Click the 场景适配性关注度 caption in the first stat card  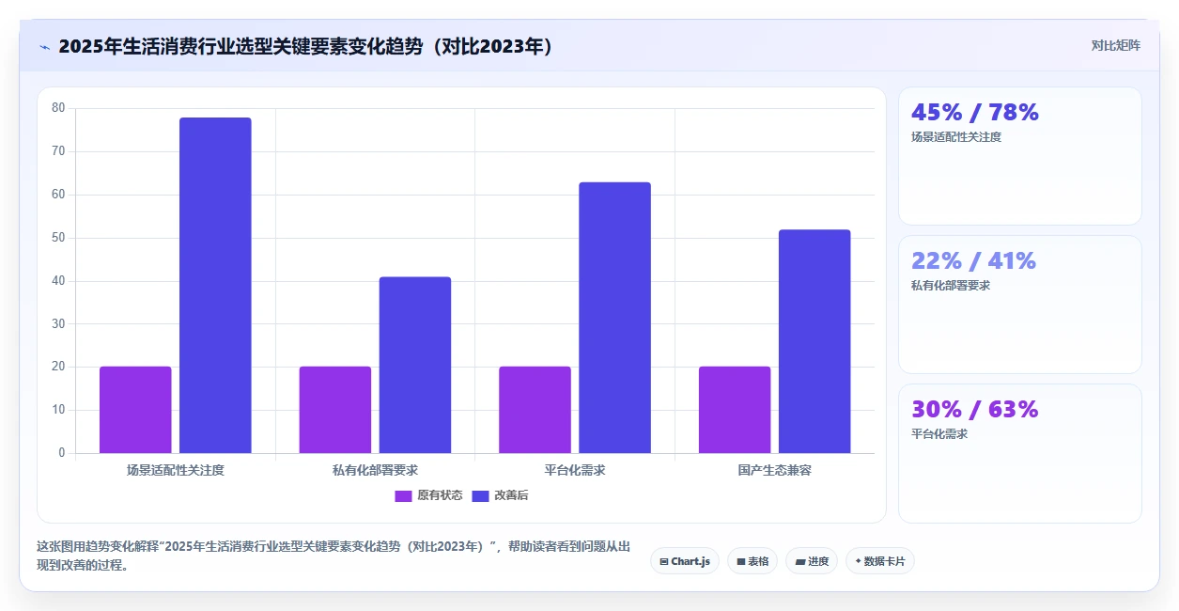click(x=956, y=137)
